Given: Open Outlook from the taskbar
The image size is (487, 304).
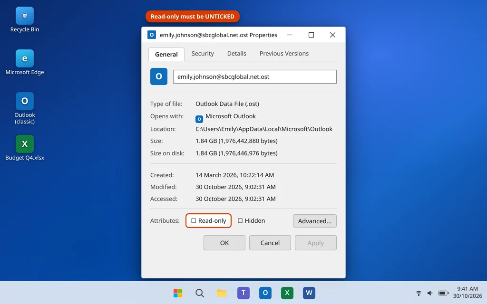Looking at the screenshot, I should tap(265, 293).
